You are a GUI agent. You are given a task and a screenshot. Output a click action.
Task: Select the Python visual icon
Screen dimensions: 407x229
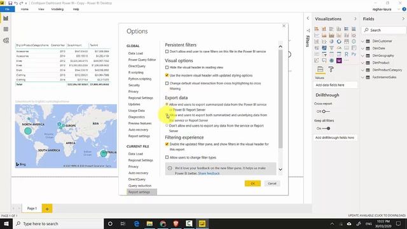[x=354, y=54]
